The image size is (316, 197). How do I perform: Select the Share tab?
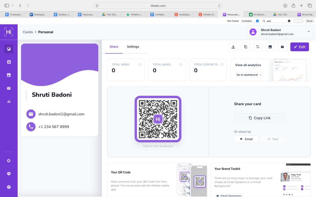tap(114, 47)
